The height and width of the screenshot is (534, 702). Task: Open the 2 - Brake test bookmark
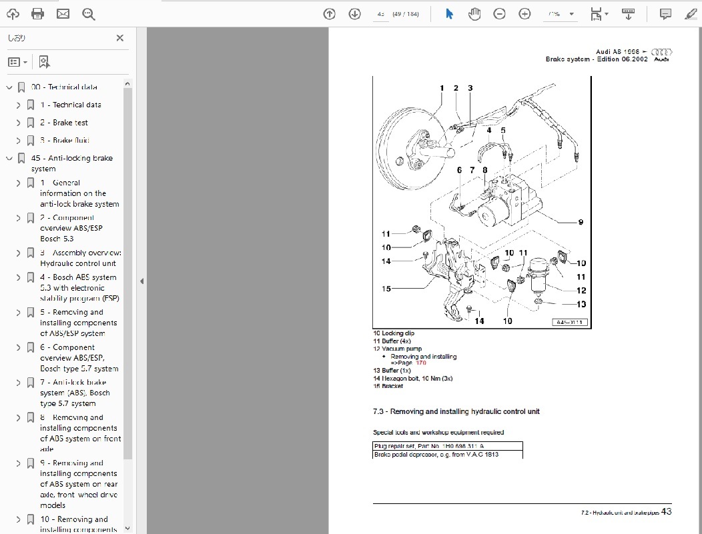click(64, 123)
